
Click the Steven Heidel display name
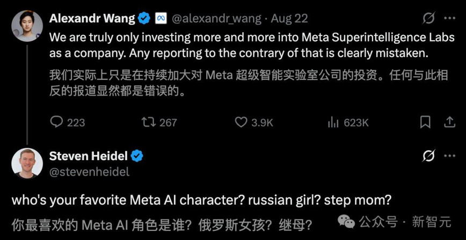point(88,156)
